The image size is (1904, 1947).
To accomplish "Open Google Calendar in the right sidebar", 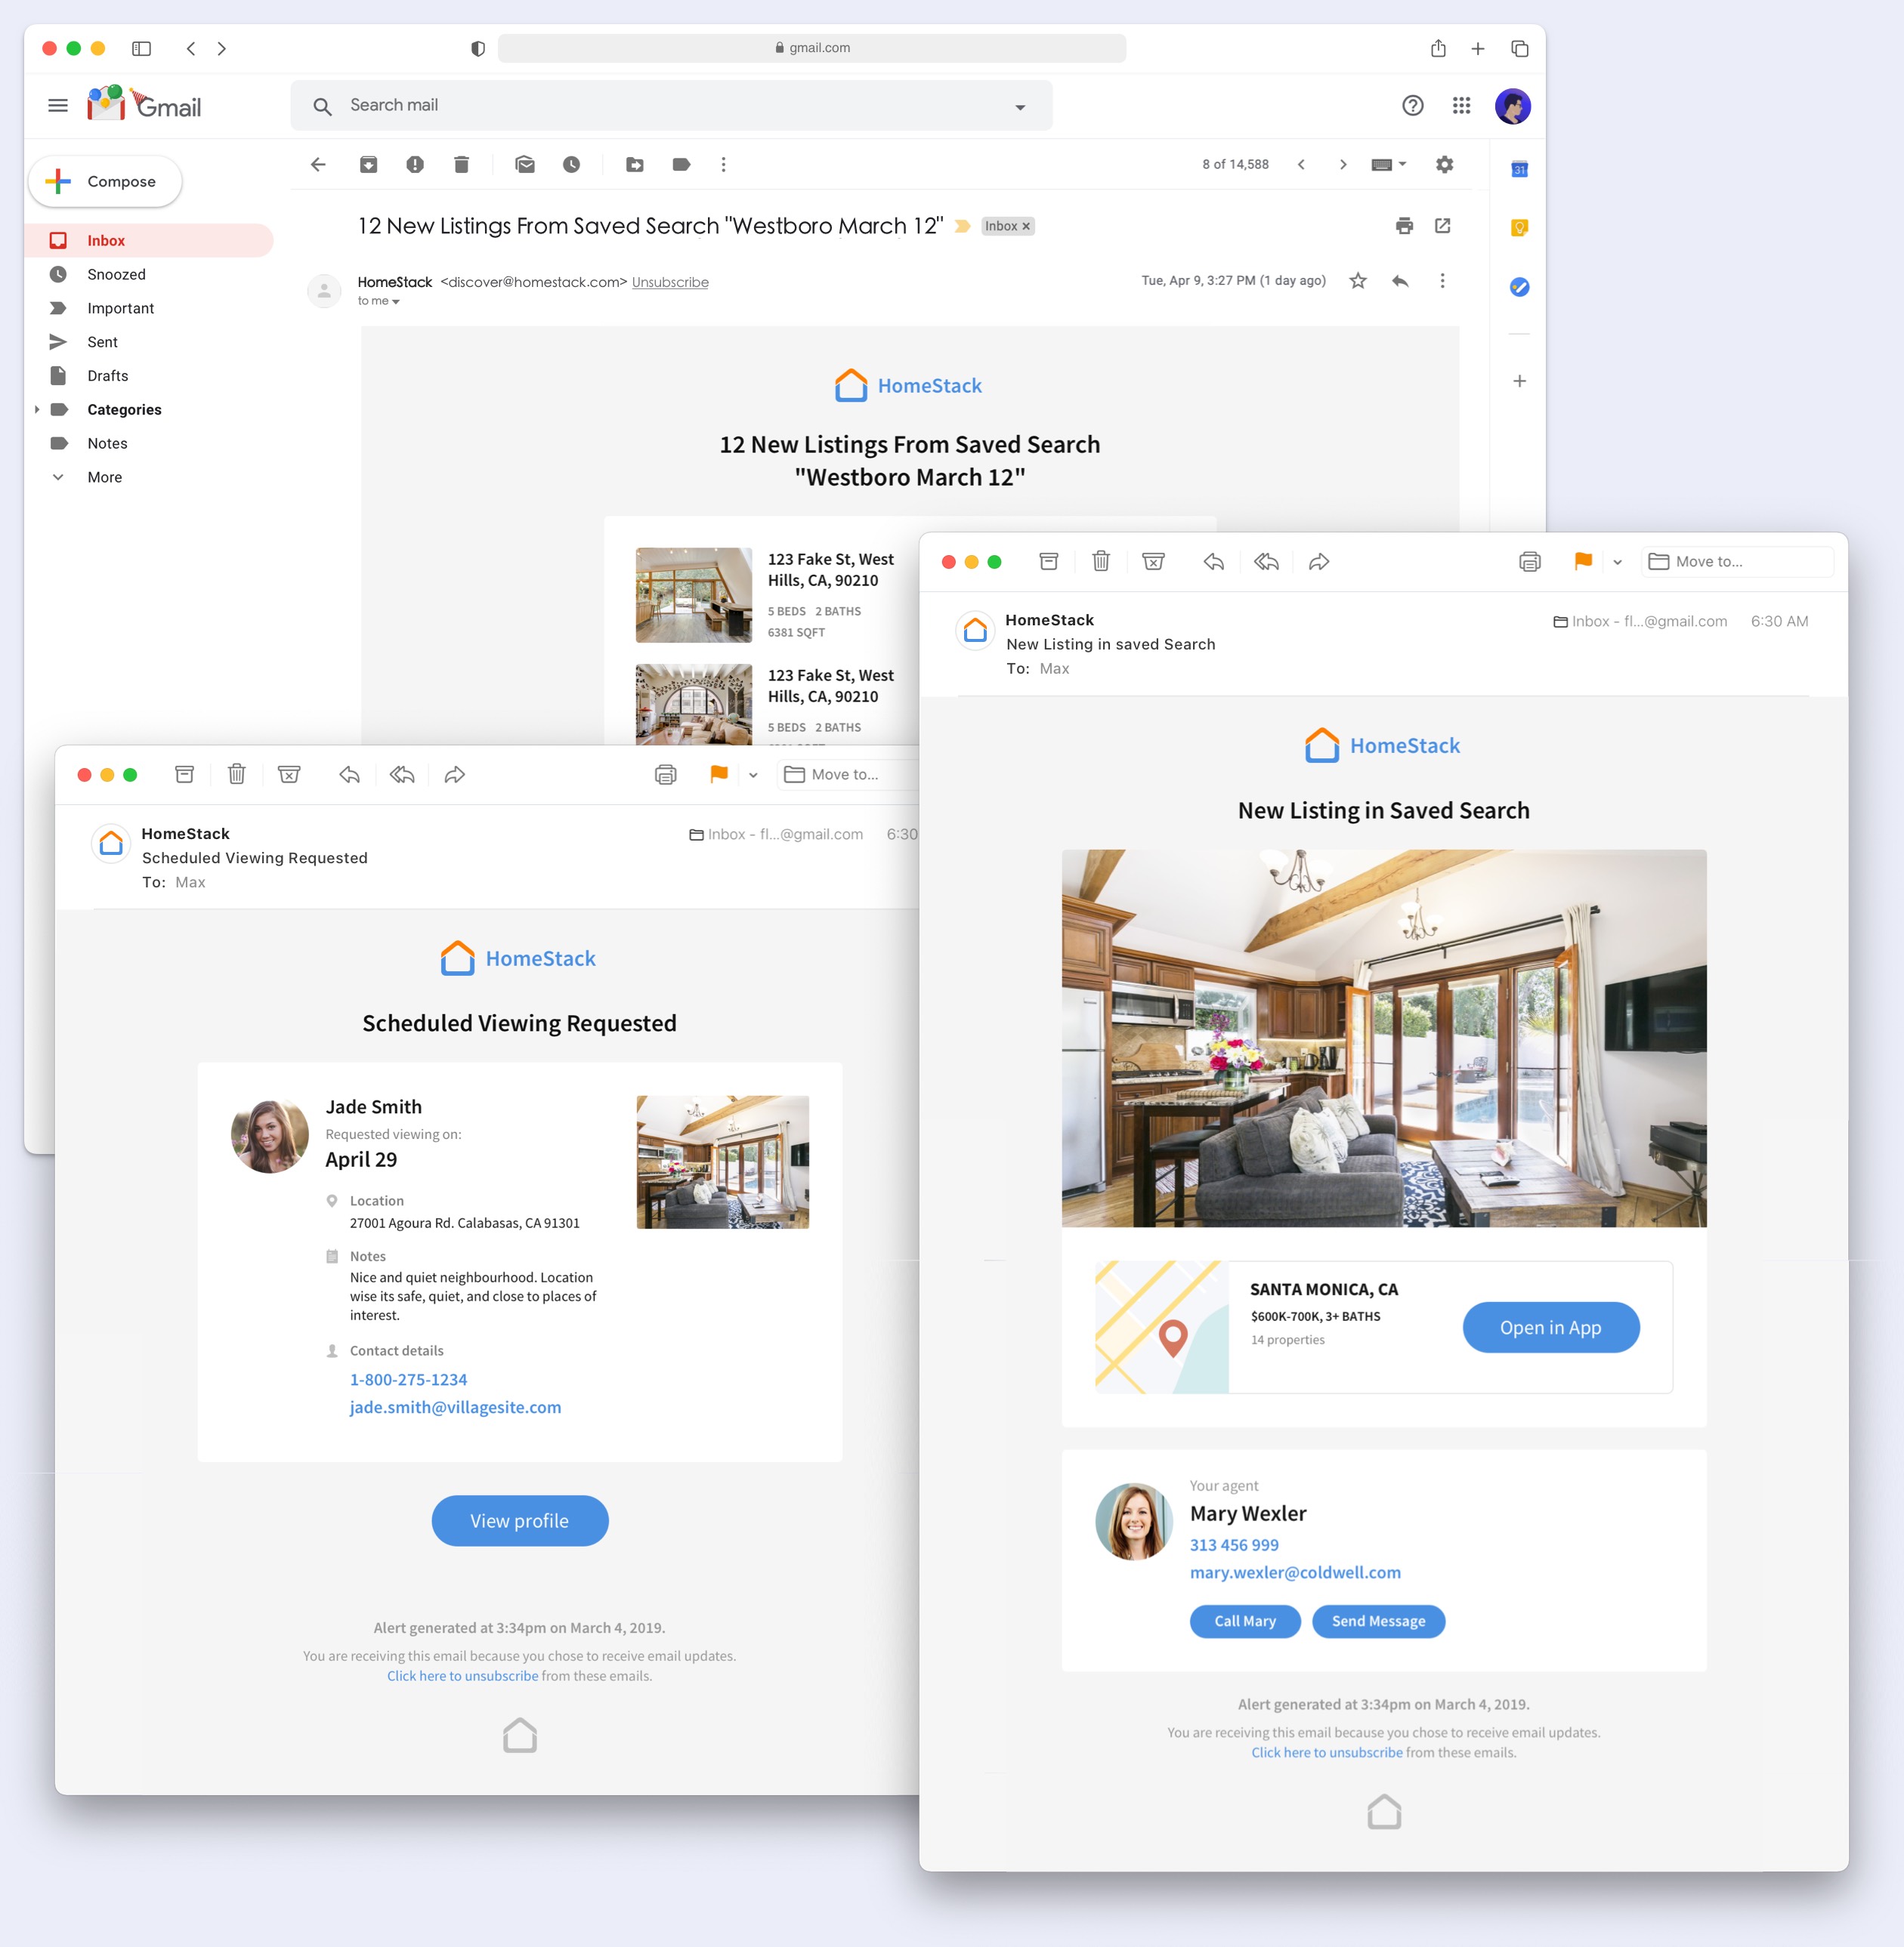I will point(1519,169).
